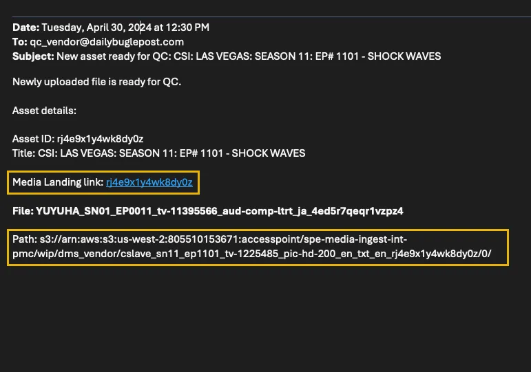531x372 pixels.
Task: Click the bold "Date:" label
Action: click(25, 28)
